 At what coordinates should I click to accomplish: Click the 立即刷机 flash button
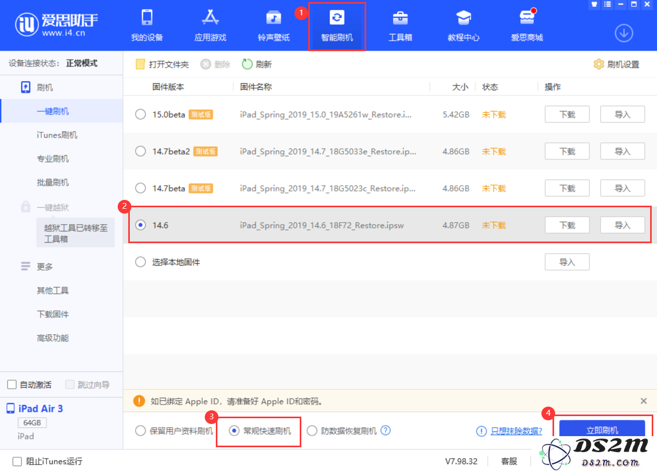[602, 430]
